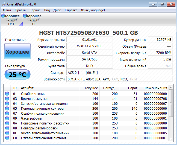The height and width of the screenshot is (145, 177).
Task: Click the attribute list scrollbar thumb
Action: [x=171, y=103]
